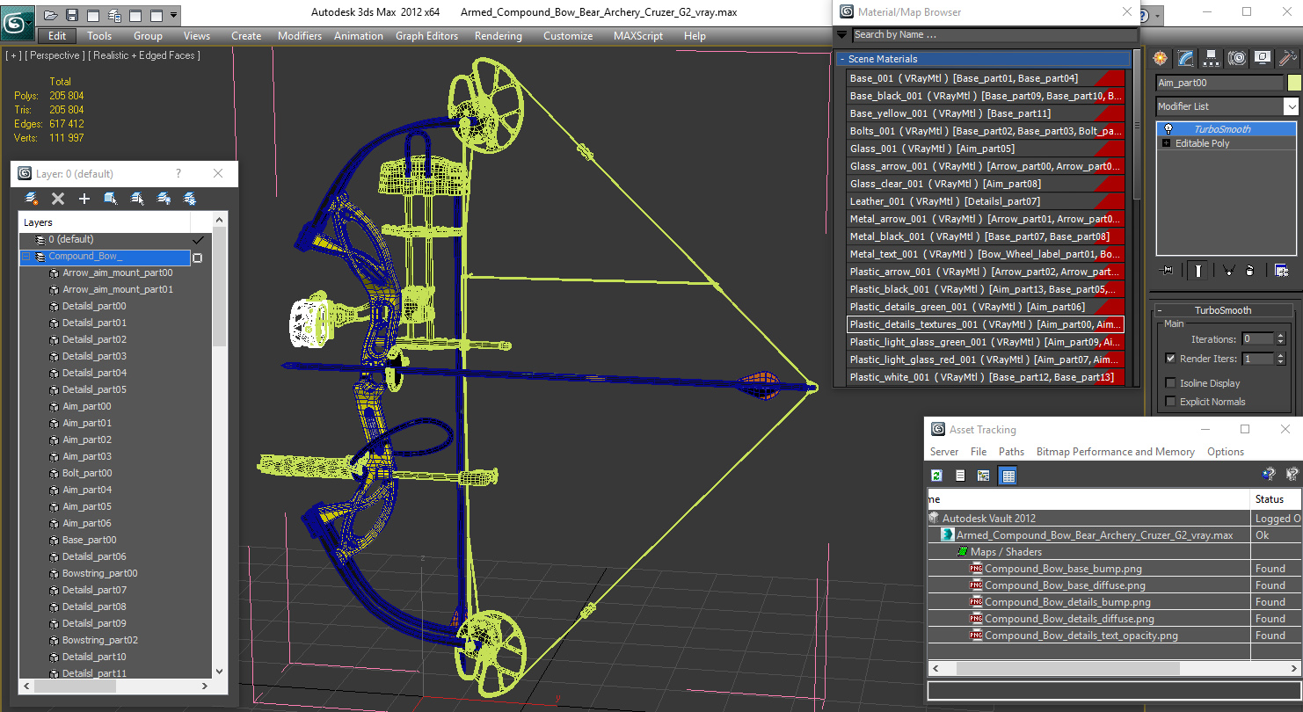The width and height of the screenshot is (1303, 712).
Task: Click Freeze/Unfreeze All Layers icon in Layer window
Action: 189,199
